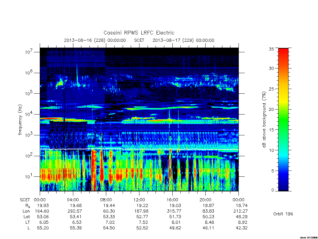The width and height of the screenshot is (318, 239).
Task: Click the title 'Cassini RPWS LRFC Electric'
Action: coord(139,33)
